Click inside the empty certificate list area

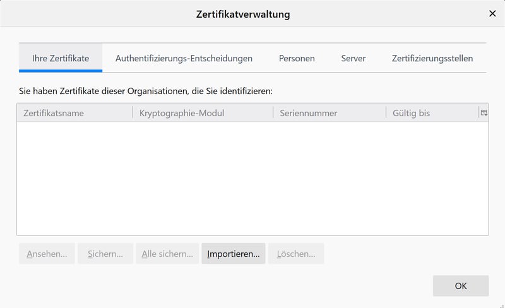click(252, 178)
